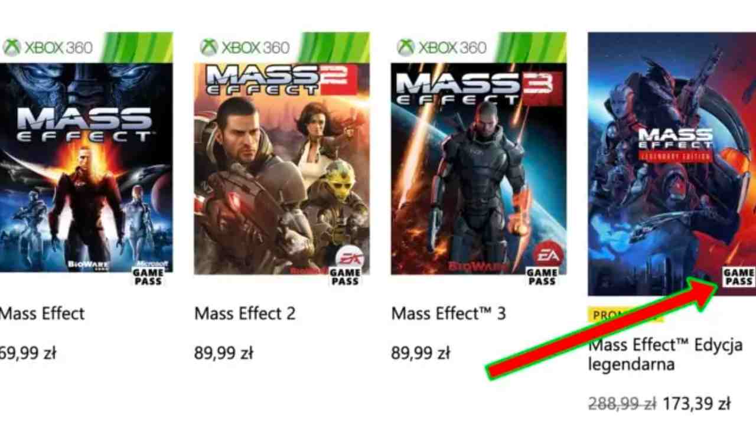
Task: Open the Mass Effect 2 title link
Action: [x=245, y=313]
